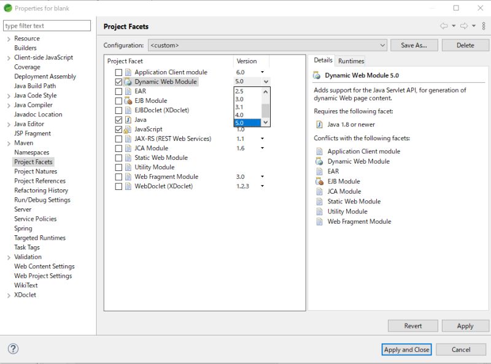Open the Deployment Assembly page
This screenshot has height=364, width=491.
(x=45, y=77)
